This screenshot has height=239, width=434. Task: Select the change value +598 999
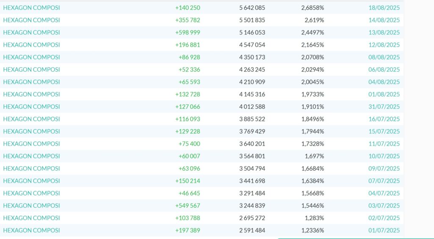pyautogui.click(x=188, y=32)
